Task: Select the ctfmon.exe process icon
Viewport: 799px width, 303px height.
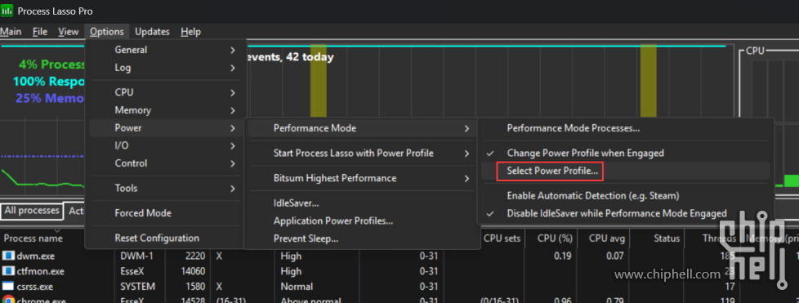Action: pyautogui.click(x=8, y=271)
